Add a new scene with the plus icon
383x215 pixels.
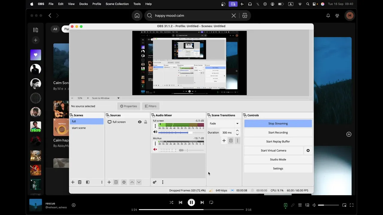[73, 182]
